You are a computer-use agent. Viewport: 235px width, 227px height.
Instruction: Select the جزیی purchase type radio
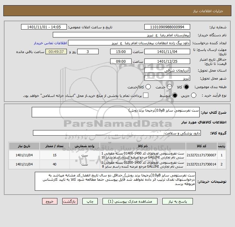click(x=193, y=95)
